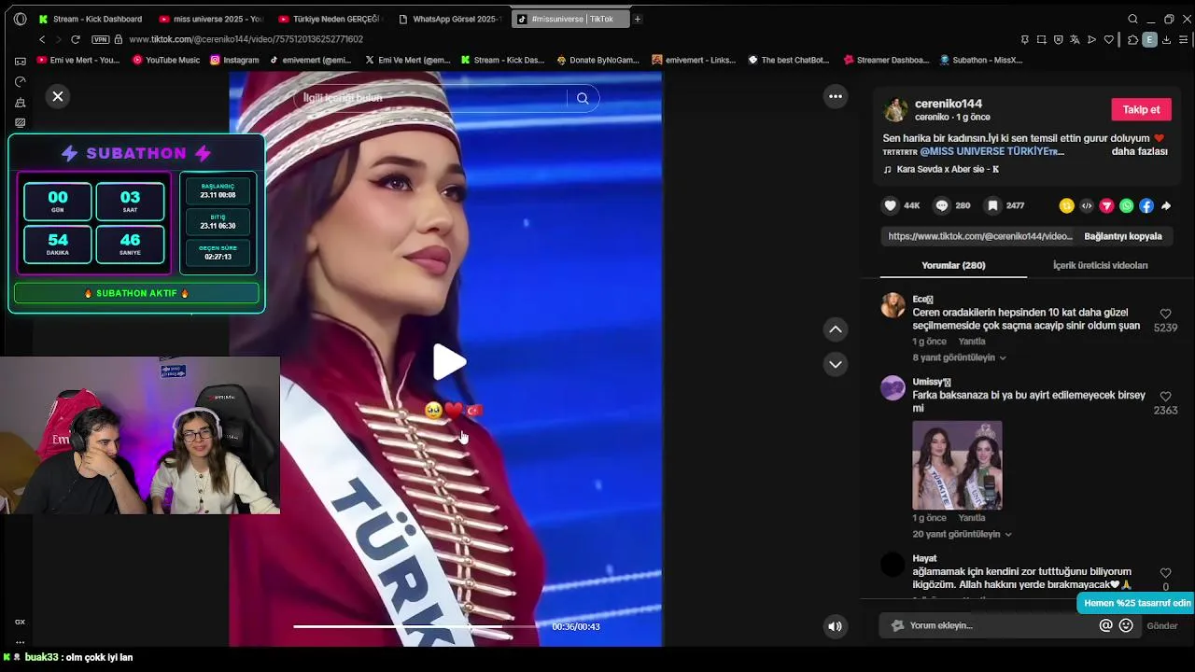Go back with the browser back arrow
This screenshot has height=672, width=1195.
click(42, 39)
